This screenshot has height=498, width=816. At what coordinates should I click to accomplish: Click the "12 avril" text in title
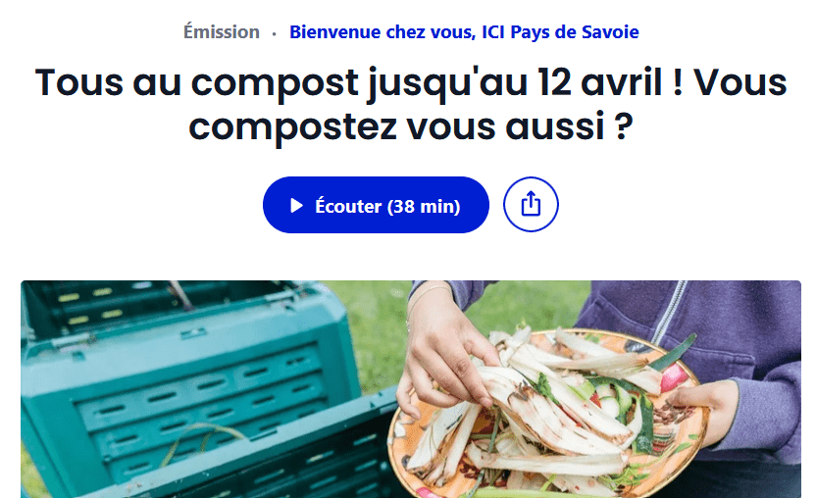tap(600, 82)
